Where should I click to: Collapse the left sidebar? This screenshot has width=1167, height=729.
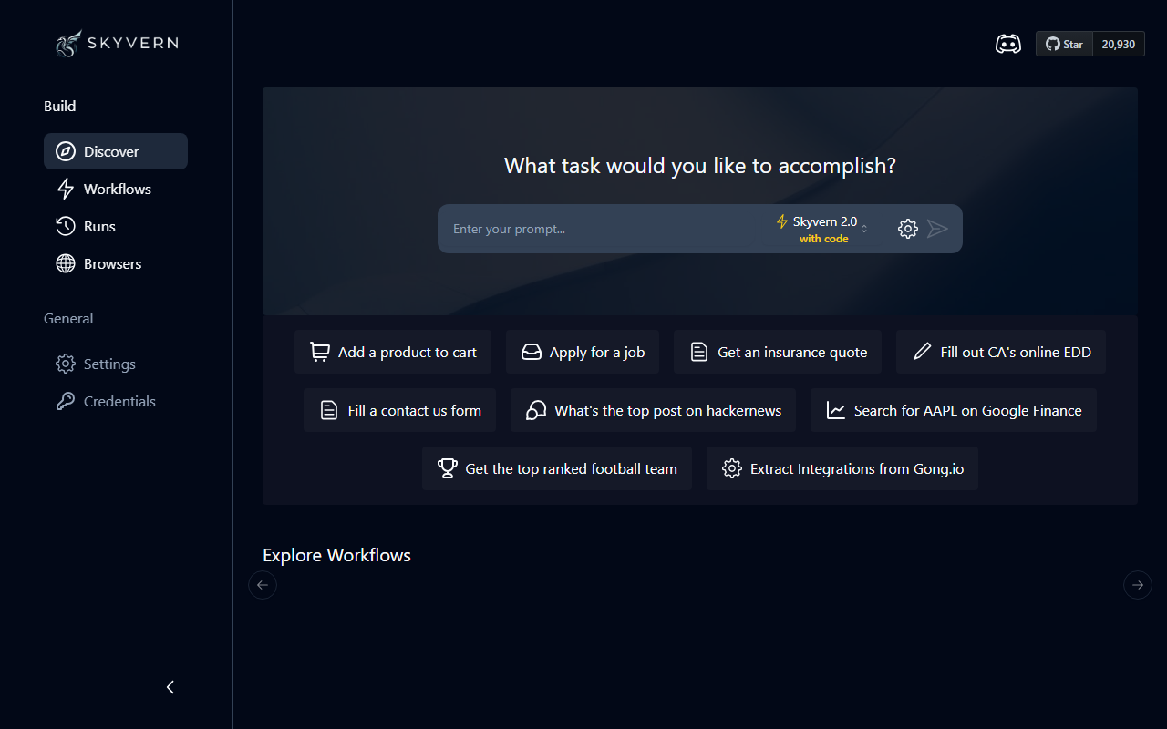tap(170, 687)
